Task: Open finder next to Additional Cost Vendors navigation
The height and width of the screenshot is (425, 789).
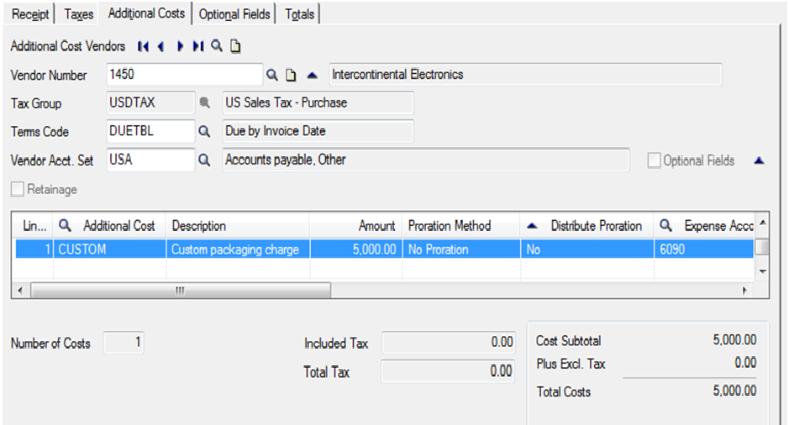Action: click(x=217, y=46)
